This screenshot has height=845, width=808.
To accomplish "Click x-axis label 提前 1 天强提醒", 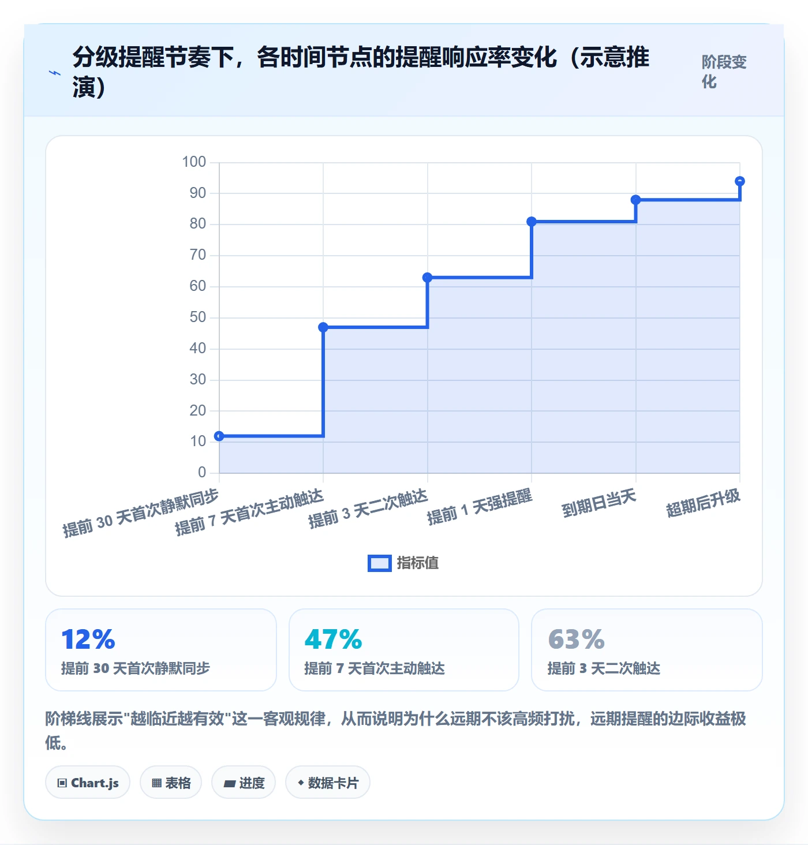I will (x=480, y=507).
